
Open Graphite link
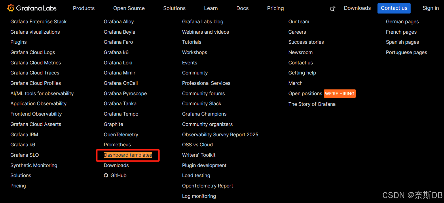pyautogui.click(x=113, y=124)
